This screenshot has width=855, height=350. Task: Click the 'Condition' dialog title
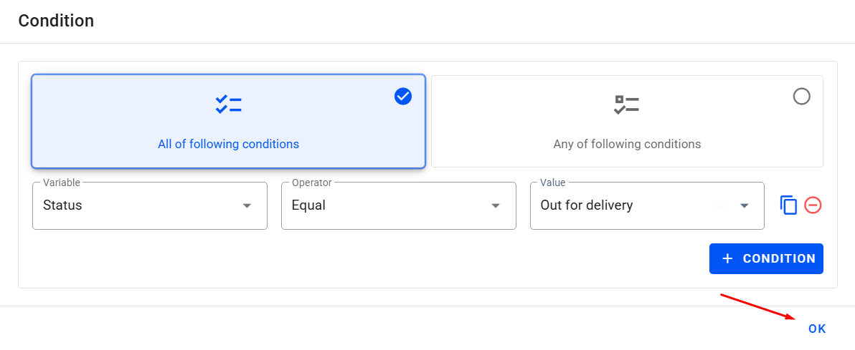click(56, 21)
